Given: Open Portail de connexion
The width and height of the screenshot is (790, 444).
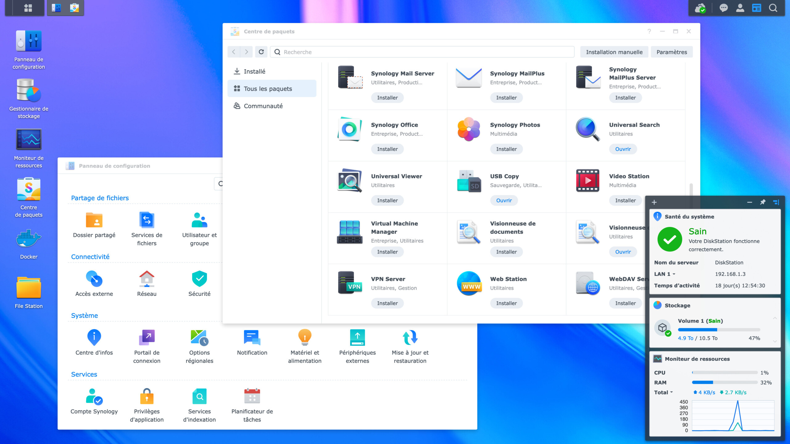Looking at the screenshot, I should (x=147, y=347).
